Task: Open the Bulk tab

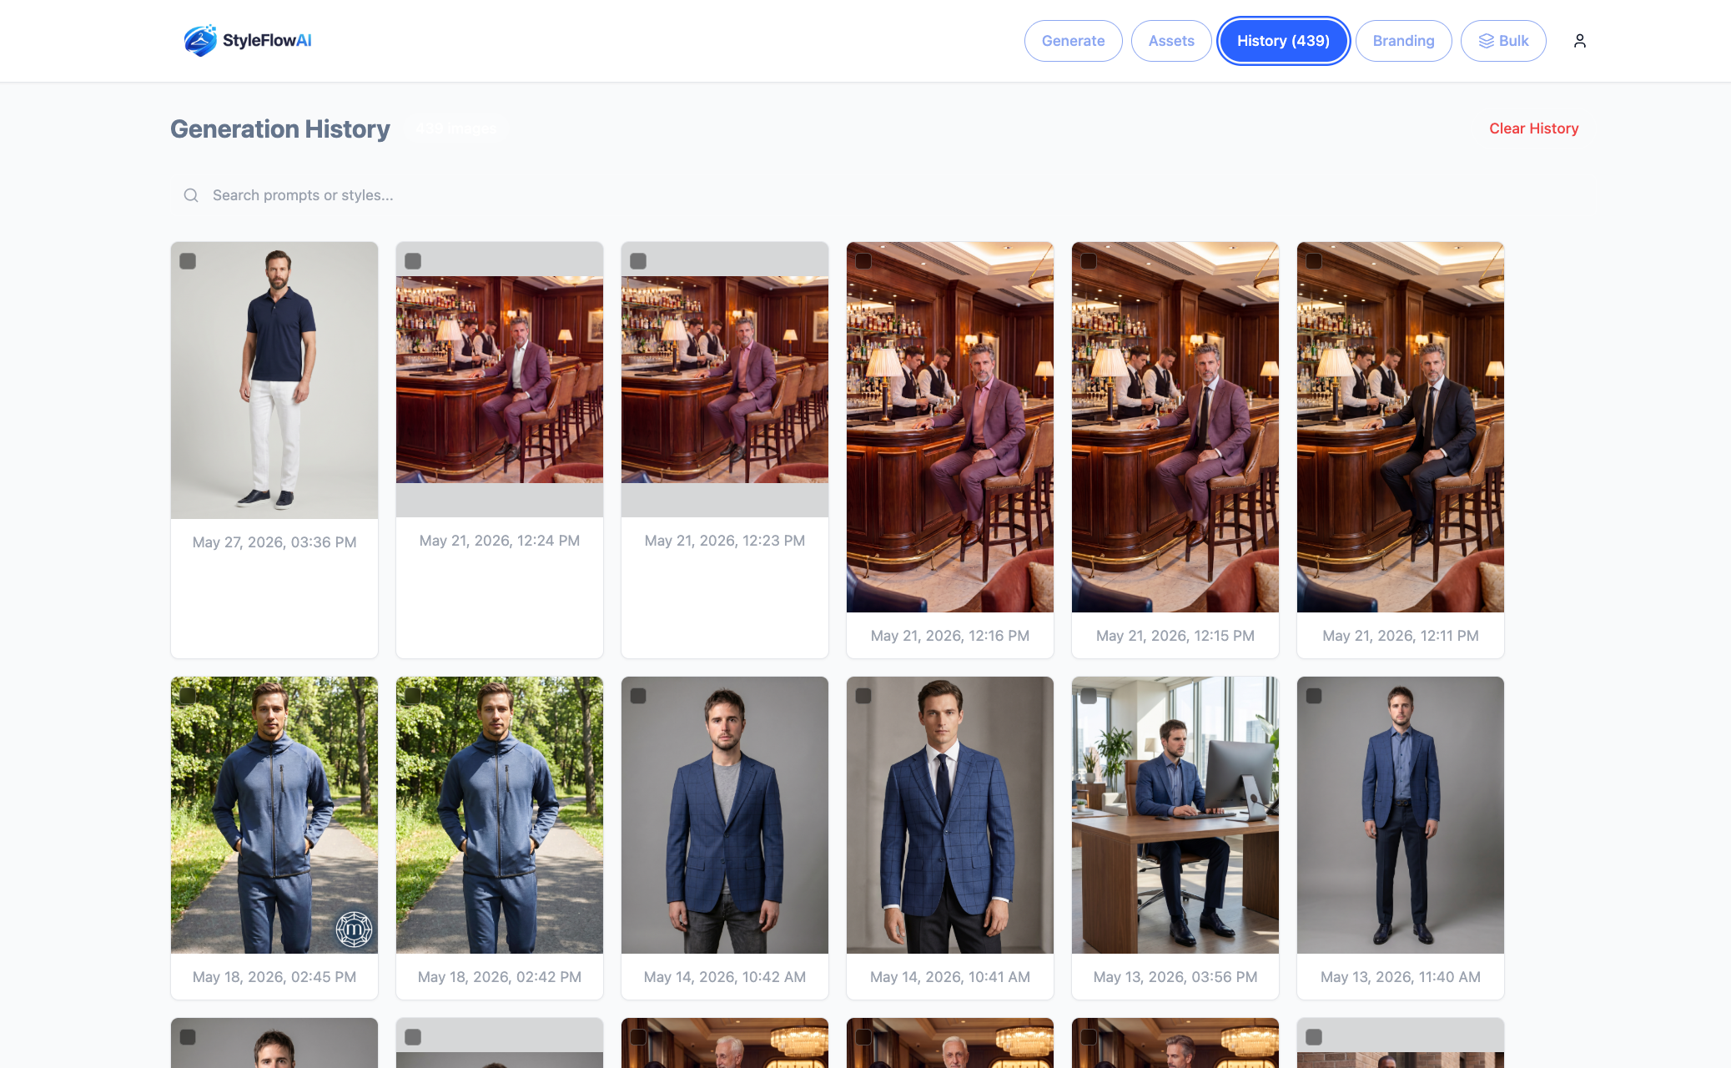Action: 1503,41
